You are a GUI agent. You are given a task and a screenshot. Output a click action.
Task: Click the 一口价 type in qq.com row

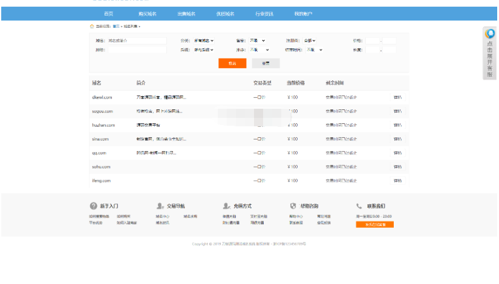(x=259, y=153)
